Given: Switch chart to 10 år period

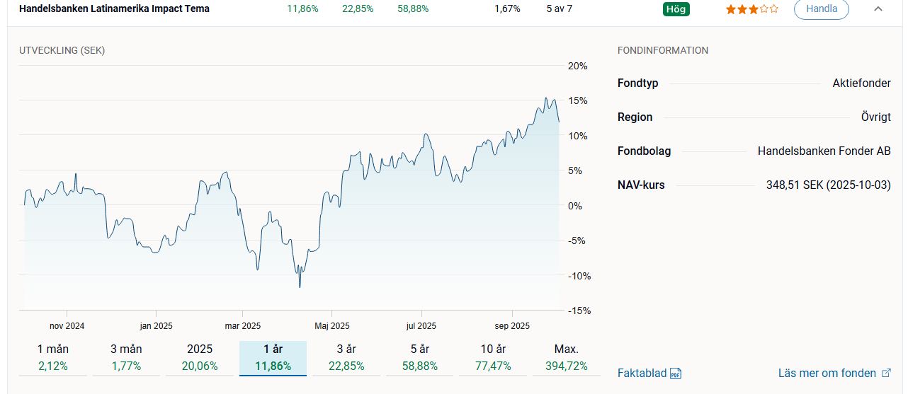Looking at the screenshot, I should tap(492, 357).
